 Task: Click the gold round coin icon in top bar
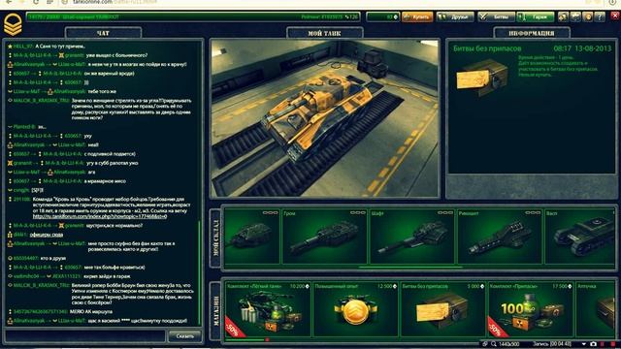click(587, 16)
